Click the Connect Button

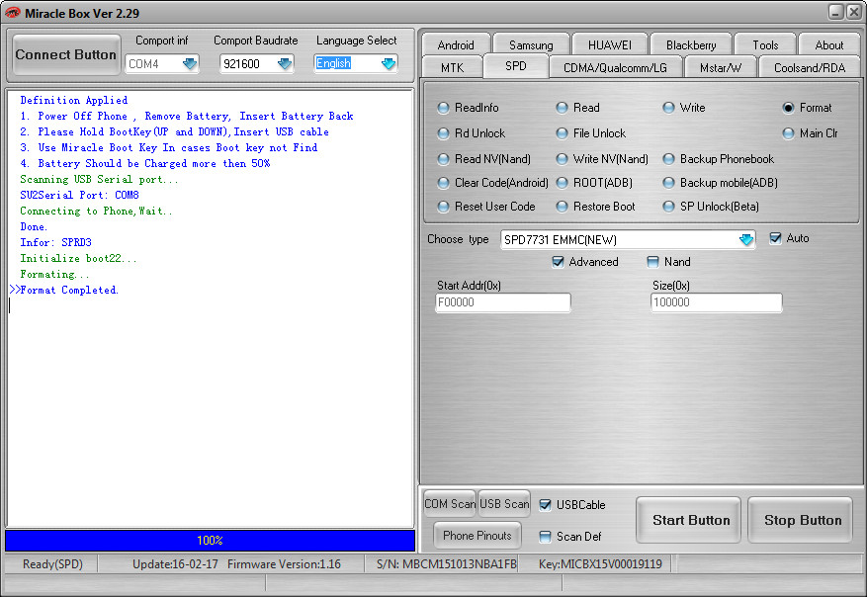click(x=66, y=54)
